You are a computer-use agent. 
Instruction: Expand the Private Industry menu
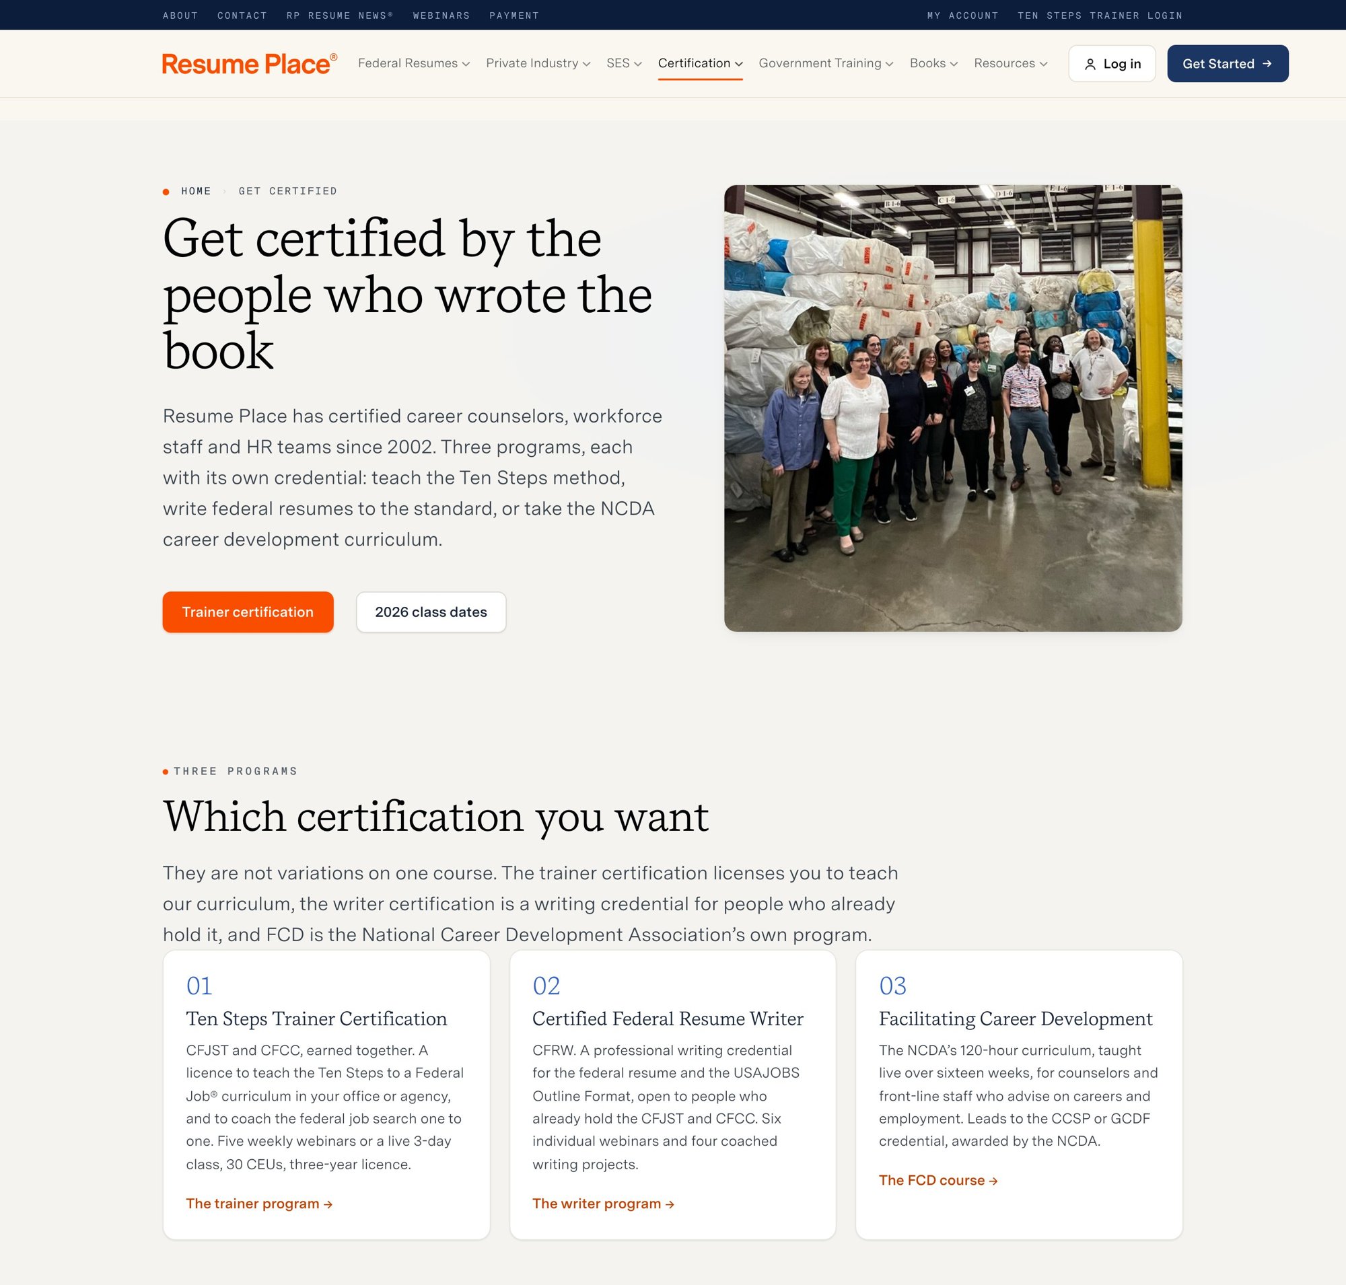[x=538, y=63]
